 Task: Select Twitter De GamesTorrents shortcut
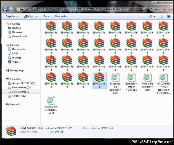pyautogui.click(x=147, y=82)
